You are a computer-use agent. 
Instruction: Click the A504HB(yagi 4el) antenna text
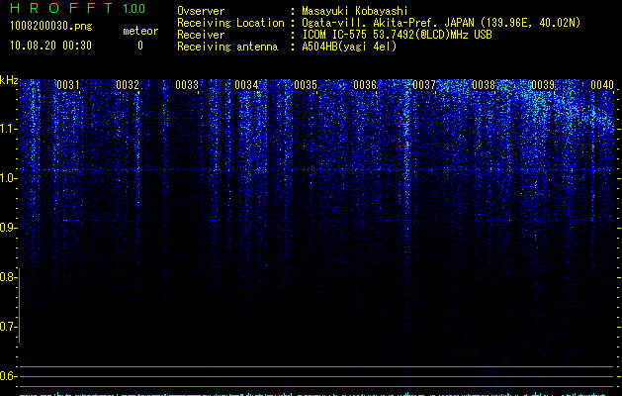click(x=349, y=47)
